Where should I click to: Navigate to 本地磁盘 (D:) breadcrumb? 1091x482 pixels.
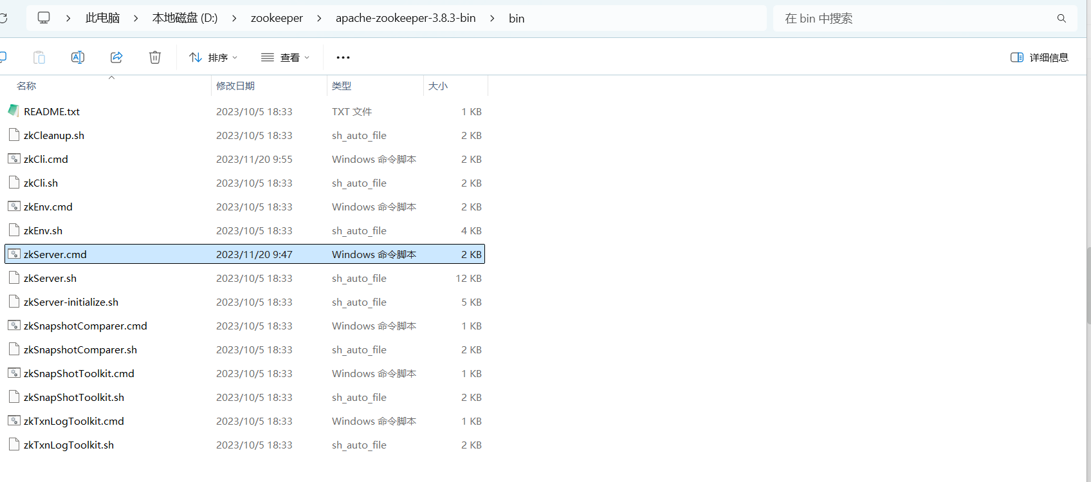coord(185,18)
